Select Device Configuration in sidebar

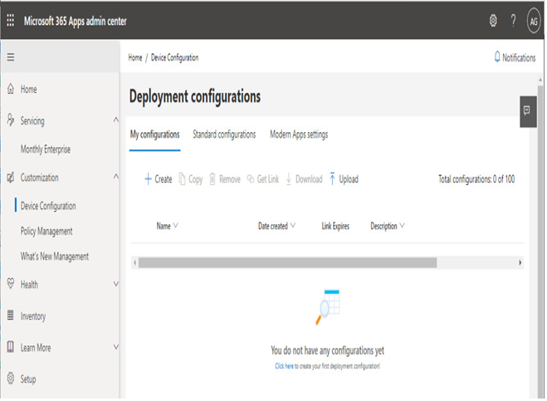pyautogui.click(x=48, y=206)
